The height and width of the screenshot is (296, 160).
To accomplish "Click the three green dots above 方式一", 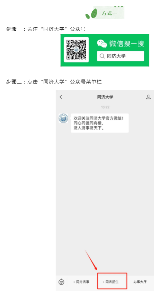I will pos(118,7).
